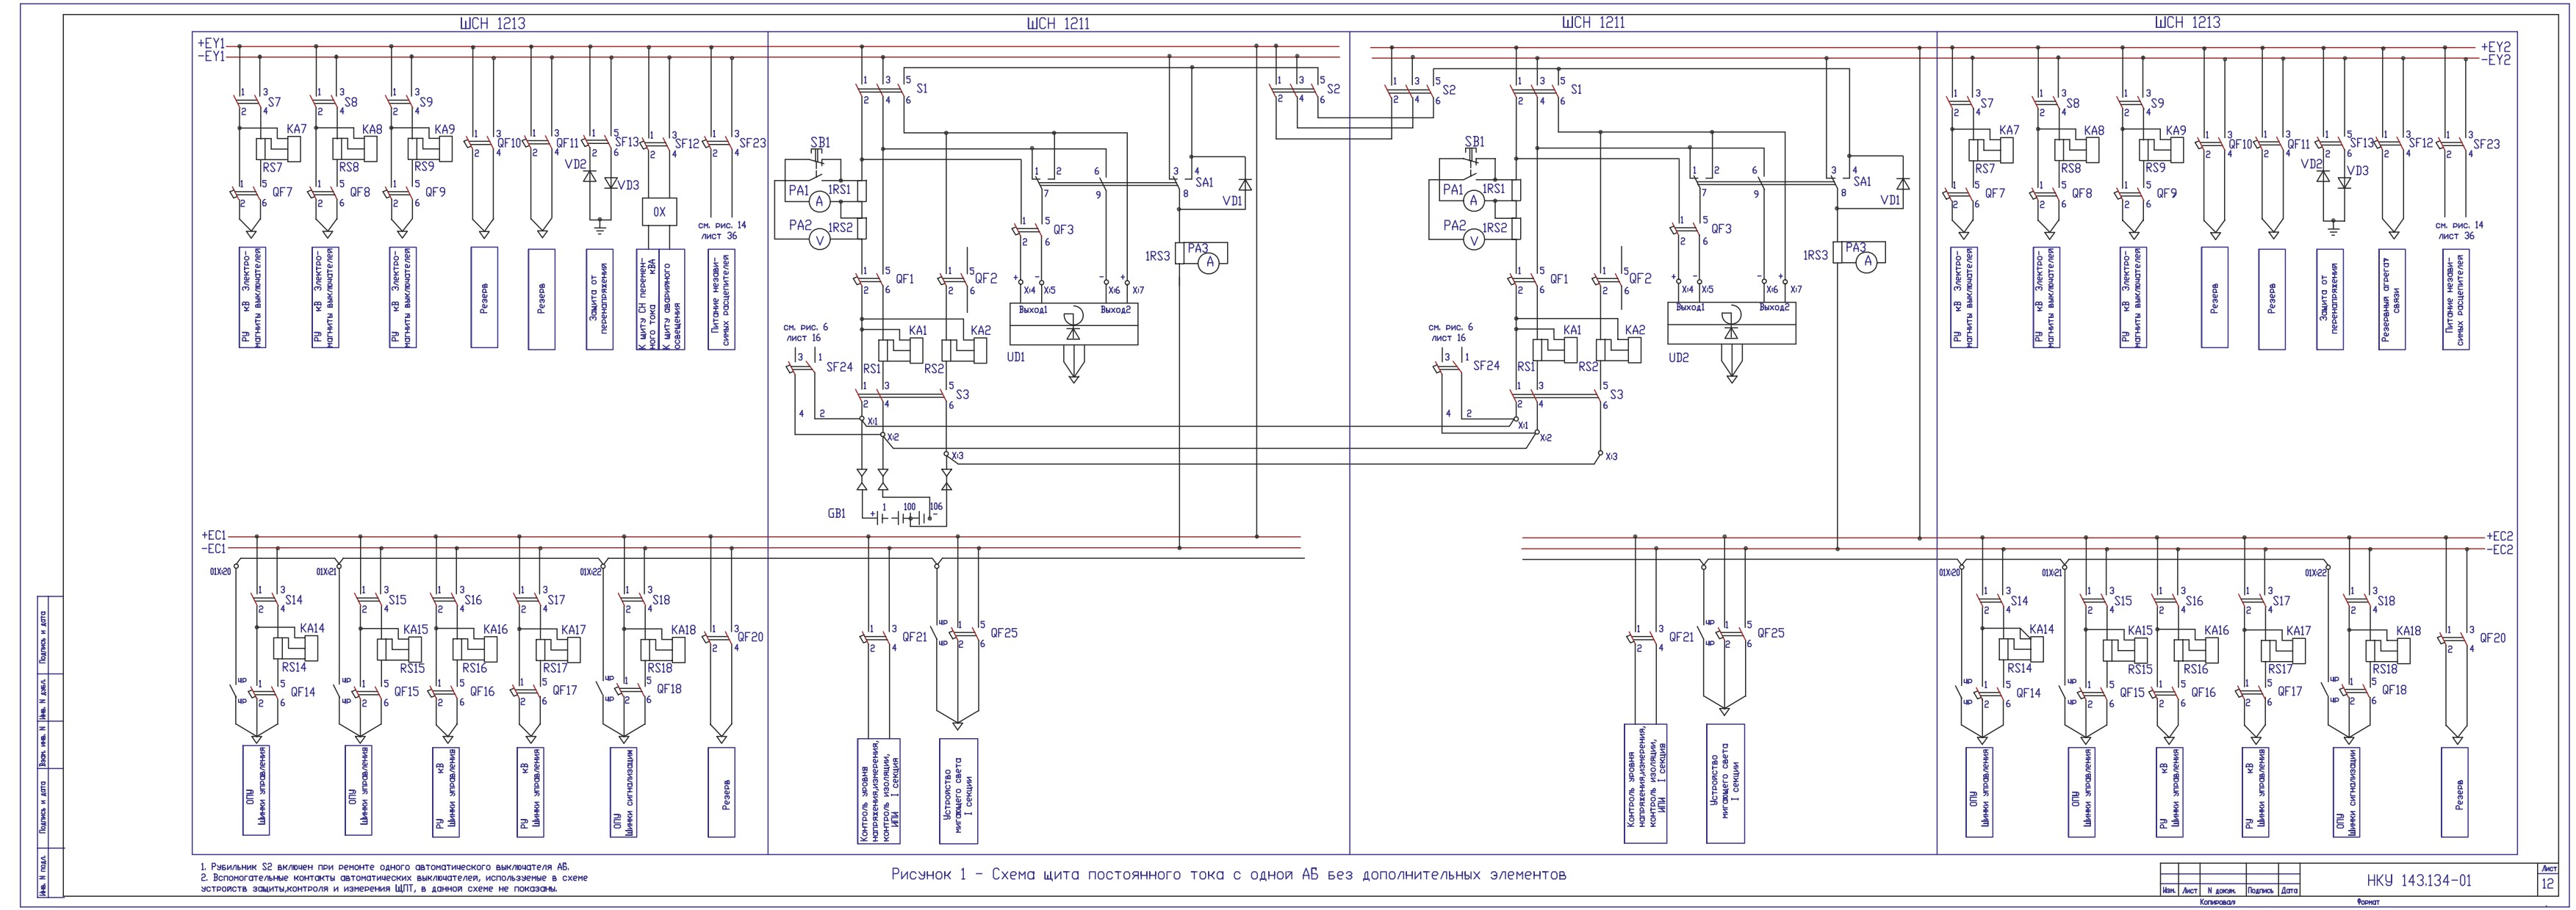The height and width of the screenshot is (910, 2576).
Task: Click the 0X box symbol
Action: click(x=659, y=212)
